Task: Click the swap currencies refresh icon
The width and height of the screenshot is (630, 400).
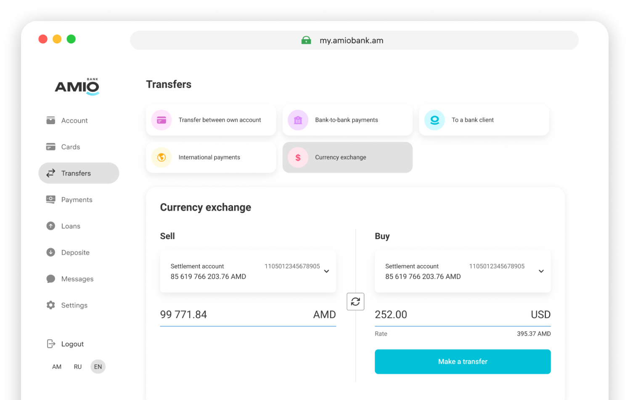Action: (x=355, y=301)
